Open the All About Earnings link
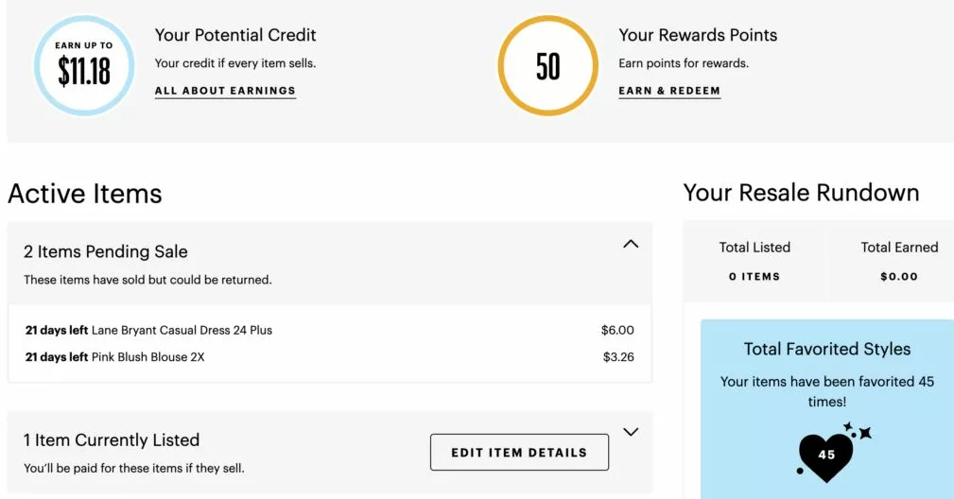Viewport: 954px width, 499px height. (x=225, y=91)
